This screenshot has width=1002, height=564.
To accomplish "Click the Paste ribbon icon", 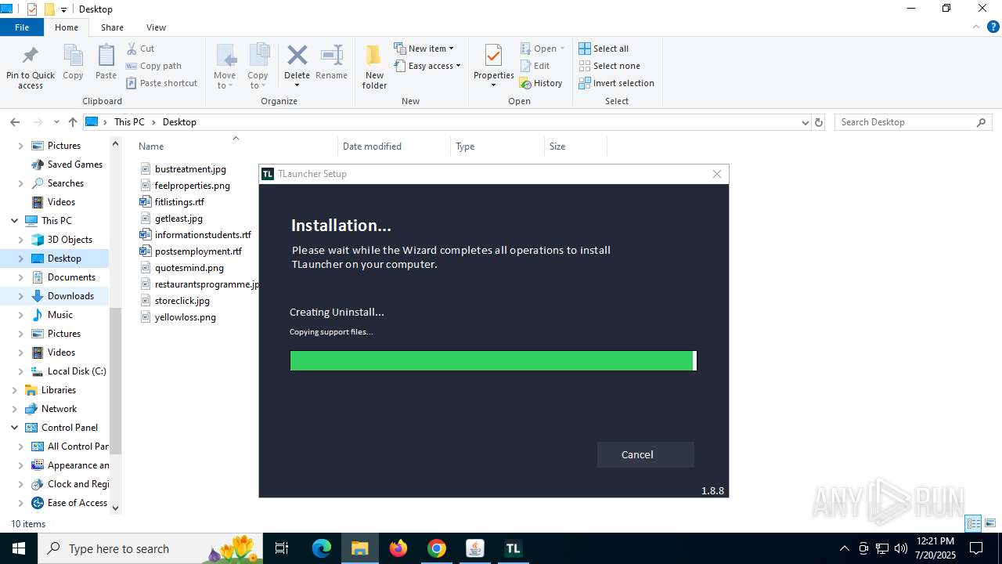I will (106, 56).
